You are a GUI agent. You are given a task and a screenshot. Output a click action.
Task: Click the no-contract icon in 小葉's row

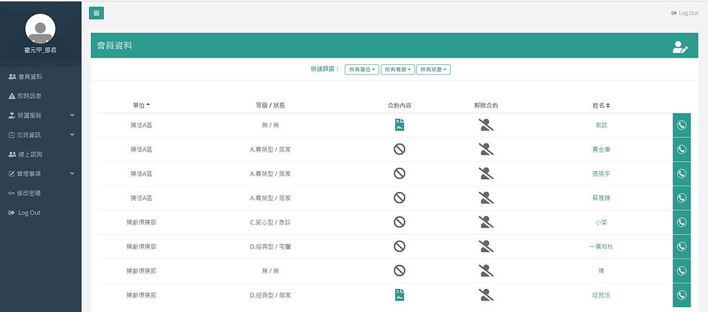pyautogui.click(x=399, y=222)
